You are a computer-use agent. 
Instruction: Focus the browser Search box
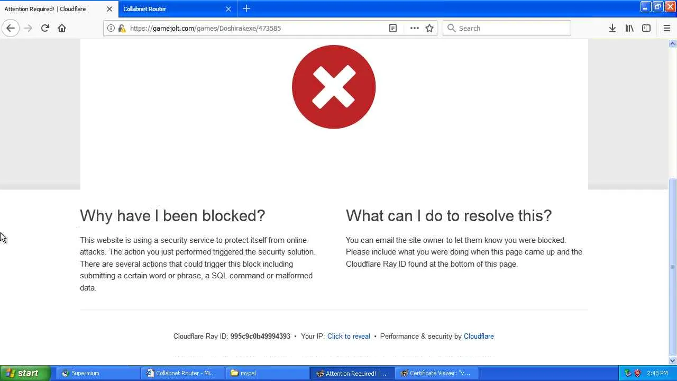click(x=507, y=28)
